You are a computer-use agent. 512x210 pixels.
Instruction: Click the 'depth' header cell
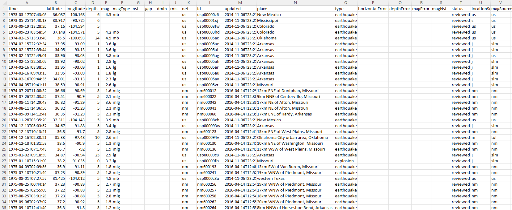click(x=93, y=9)
